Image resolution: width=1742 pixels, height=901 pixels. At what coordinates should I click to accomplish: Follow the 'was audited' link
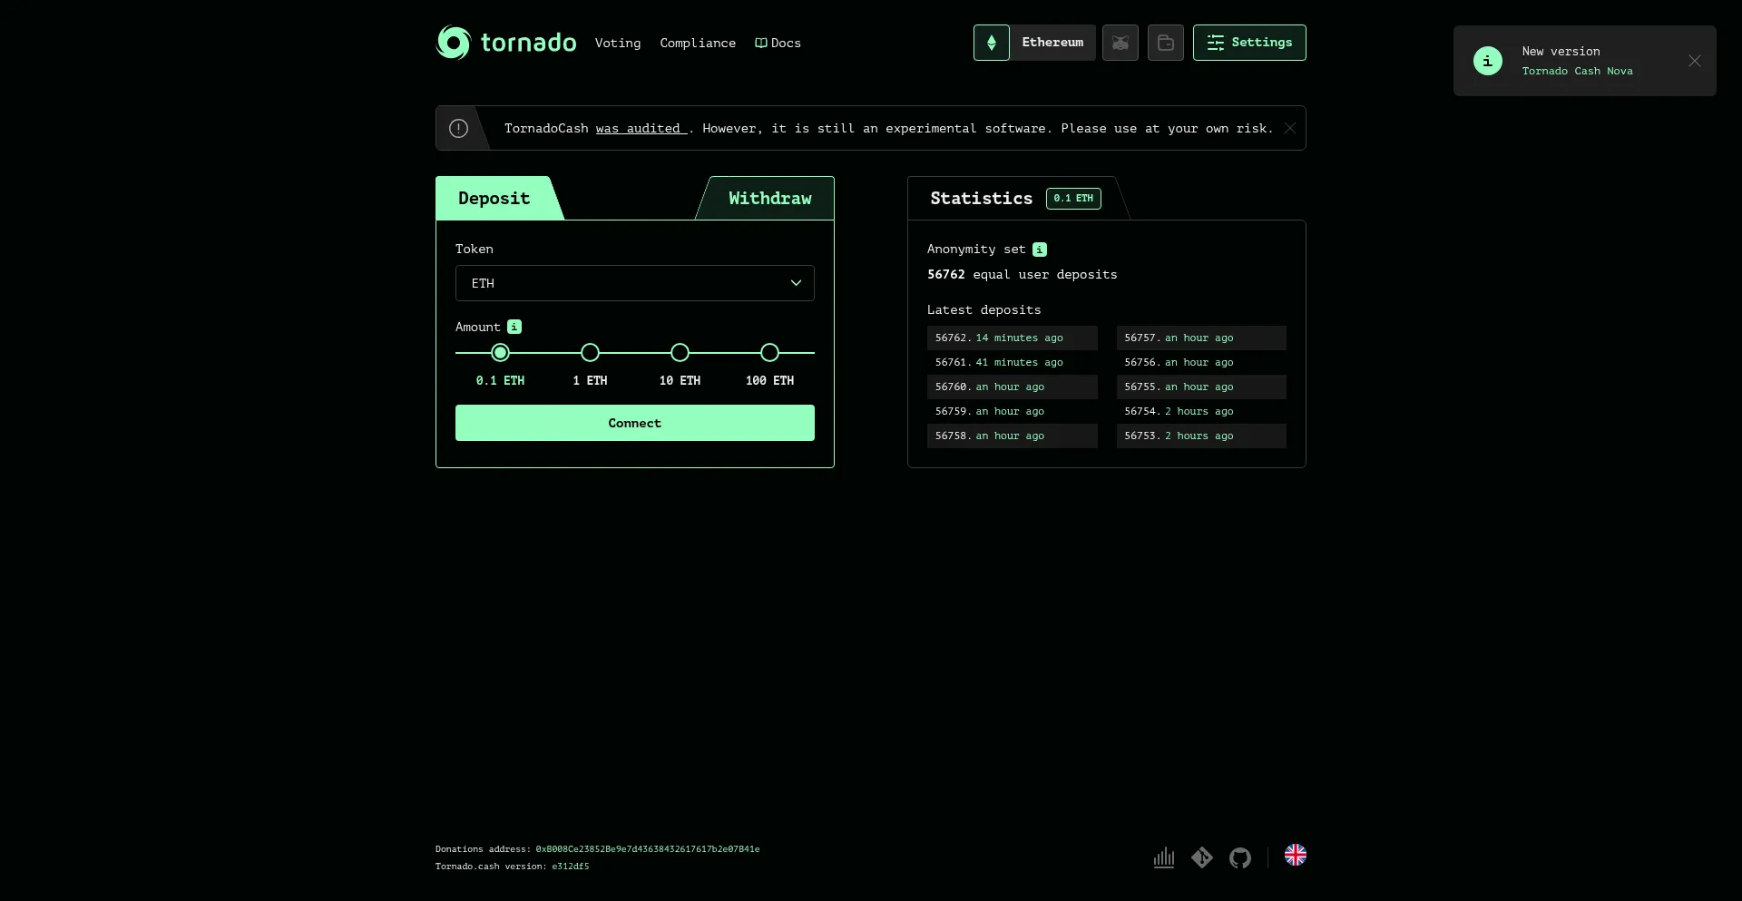click(x=641, y=129)
